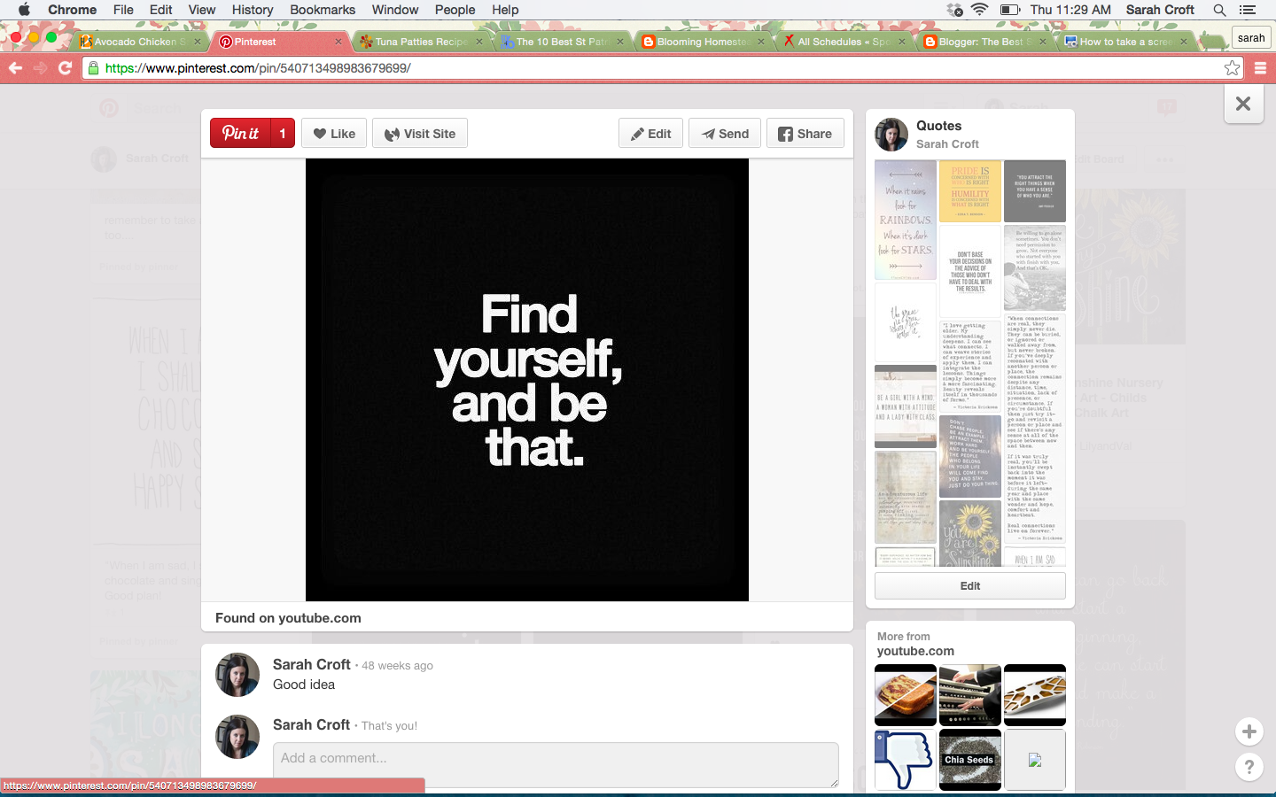Open the Chrome menu in menu bar
The image size is (1276, 797).
[72, 10]
